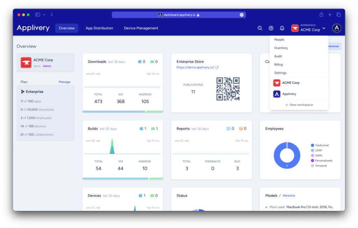Click the address bar URL field
Viewport: 358px width, 228px height.
(x=179, y=15)
